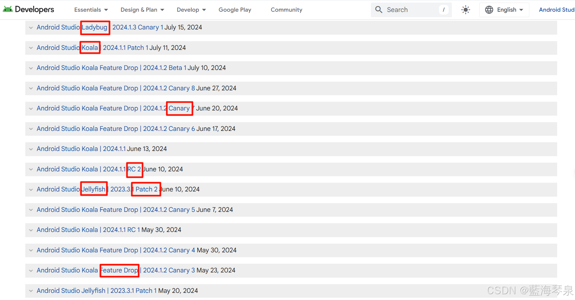This screenshot has width=575, height=300.
Task: Expand the Canary 4 May 30 chevron
Action: tap(31, 250)
